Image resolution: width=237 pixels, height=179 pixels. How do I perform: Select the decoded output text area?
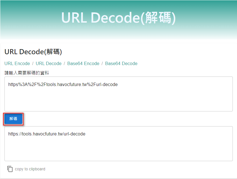(x=118, y=144)
